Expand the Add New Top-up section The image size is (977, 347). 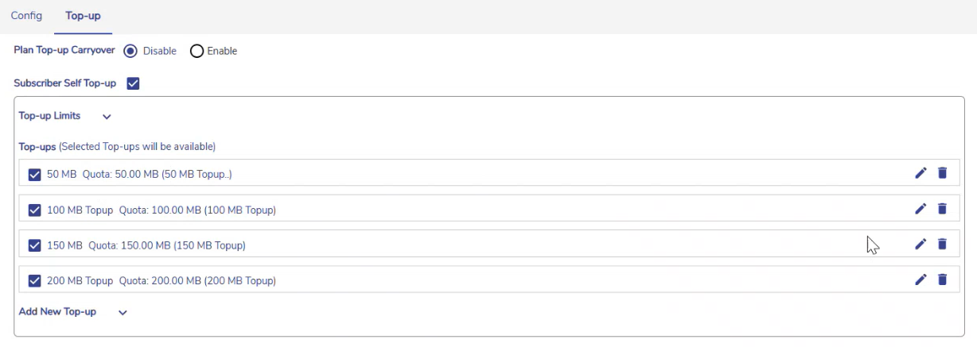[x=123, y=313]
